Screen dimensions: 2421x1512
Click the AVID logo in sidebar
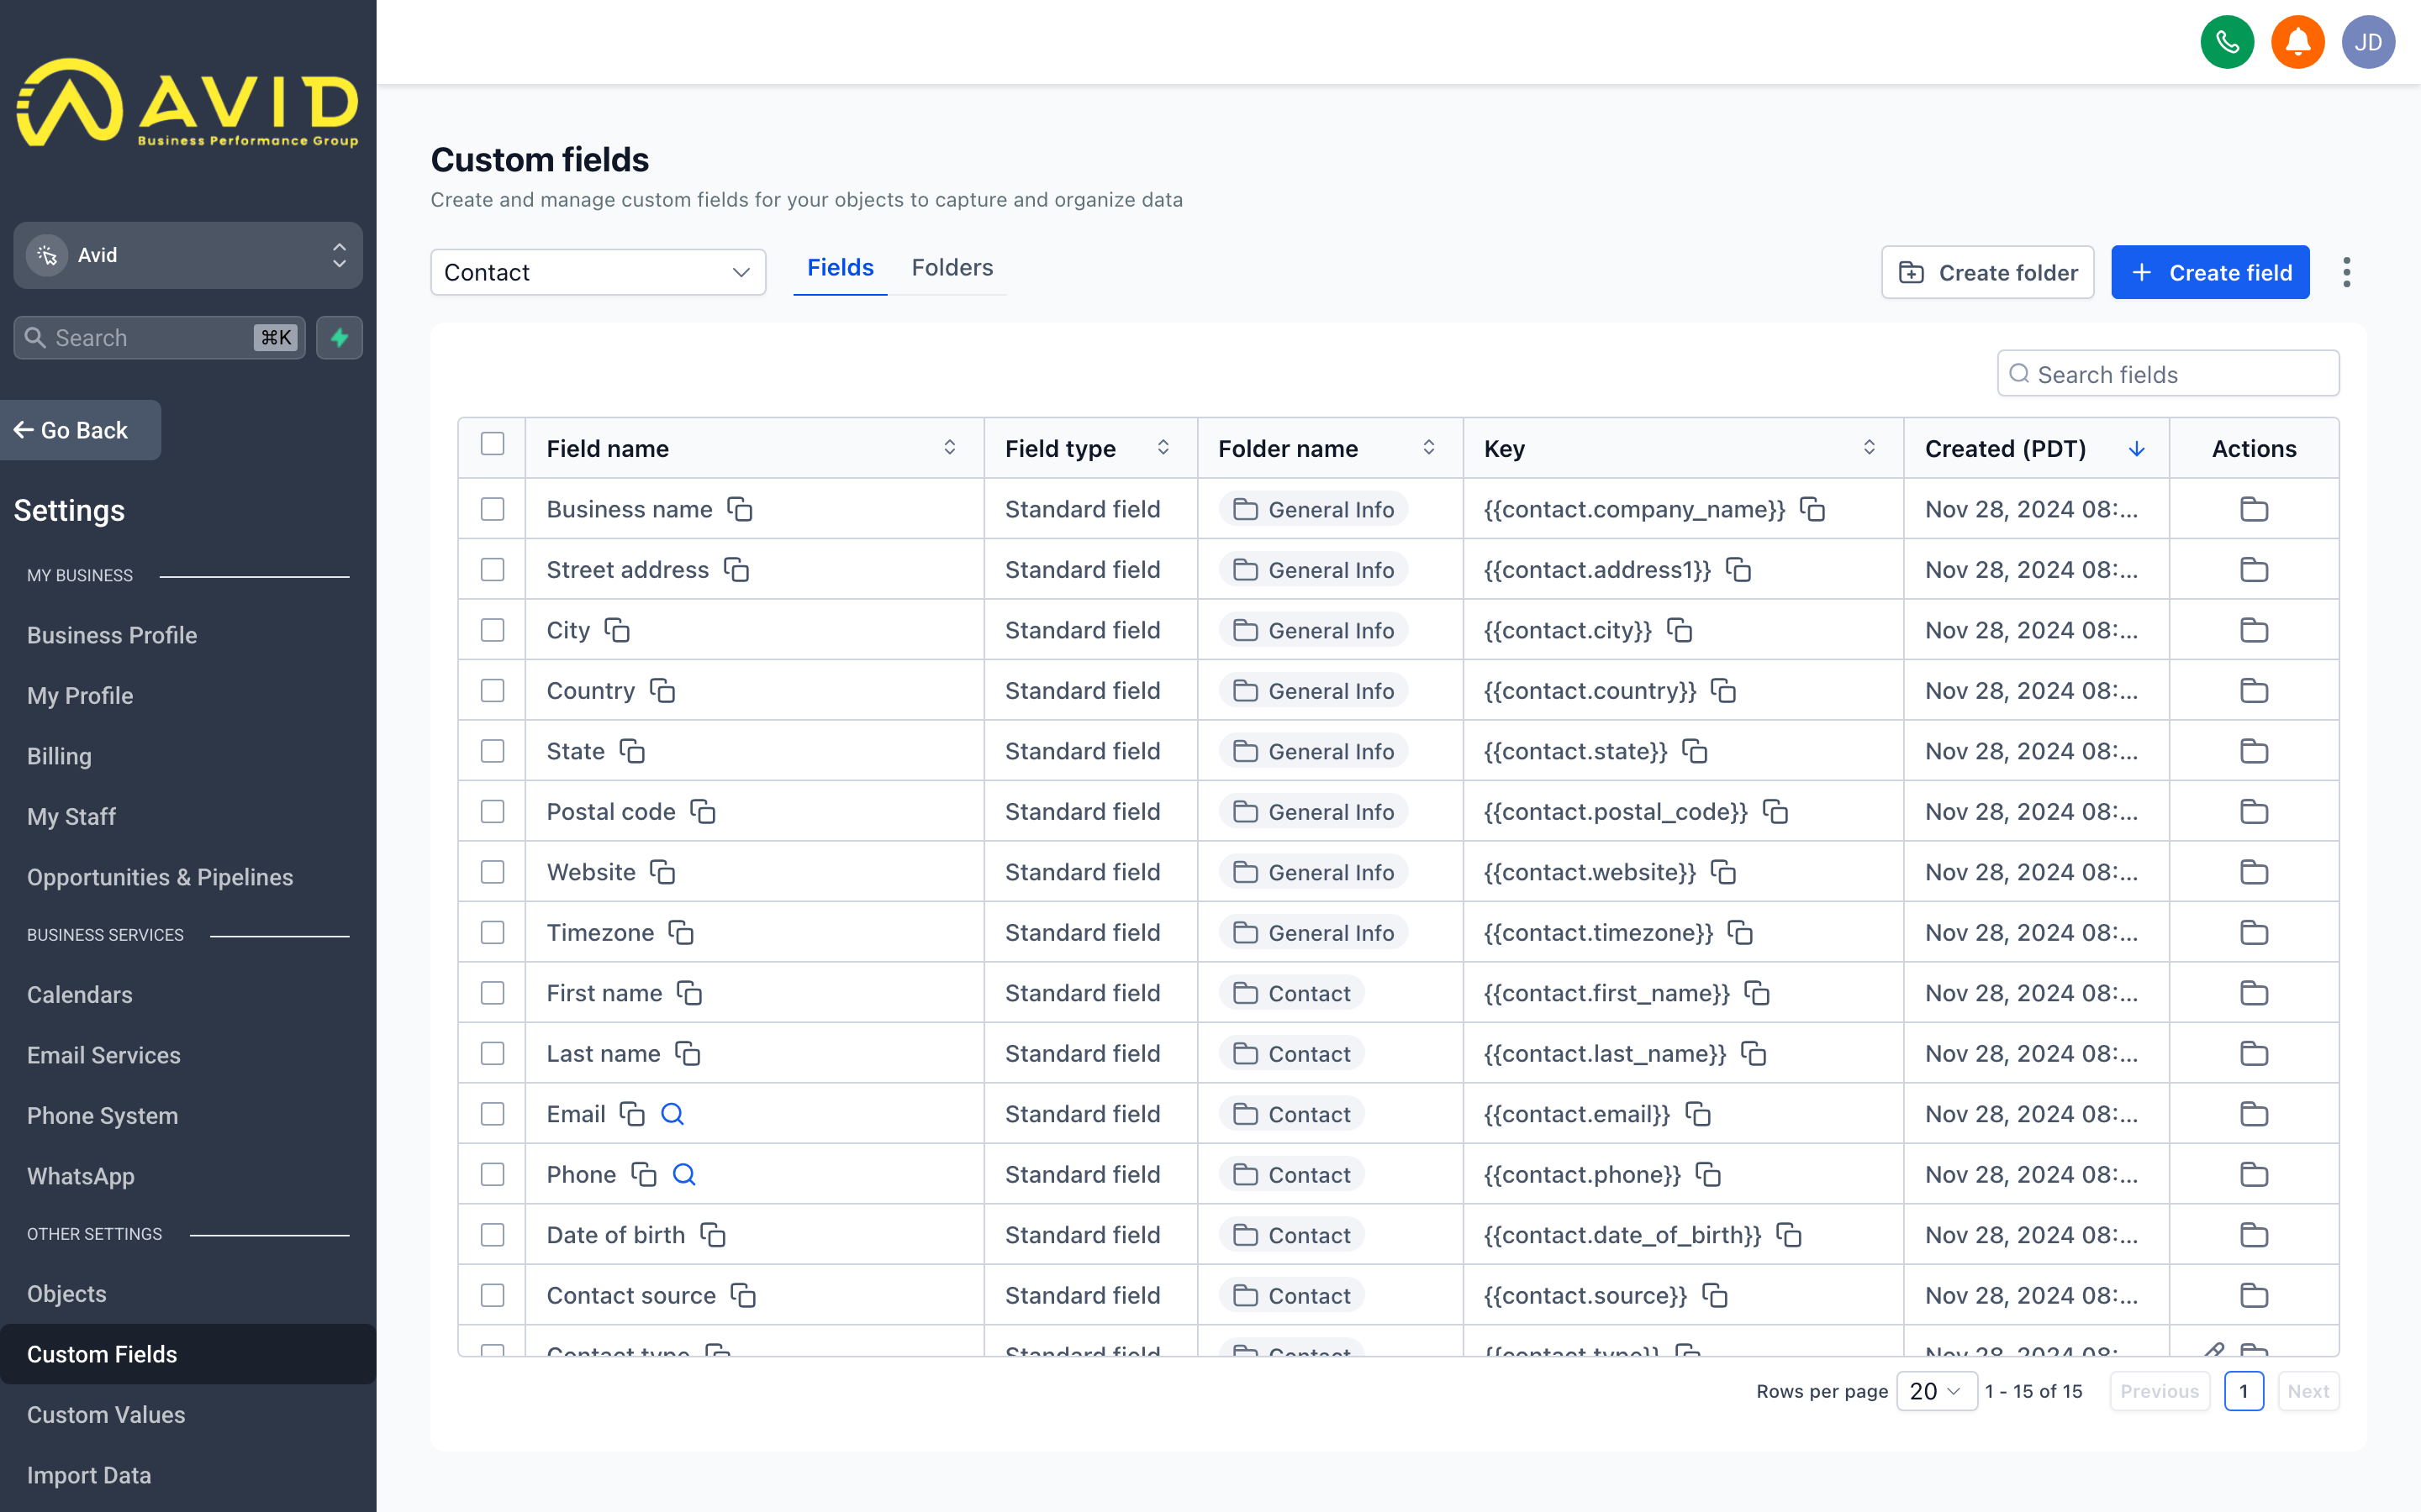[x=188, y=103]
